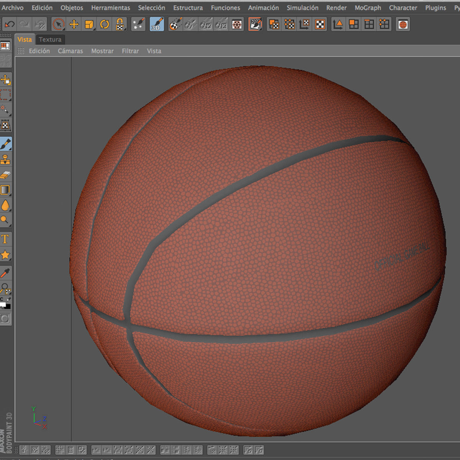Select the Gradient fill tool
460x460 pixels.
[5, 190]
